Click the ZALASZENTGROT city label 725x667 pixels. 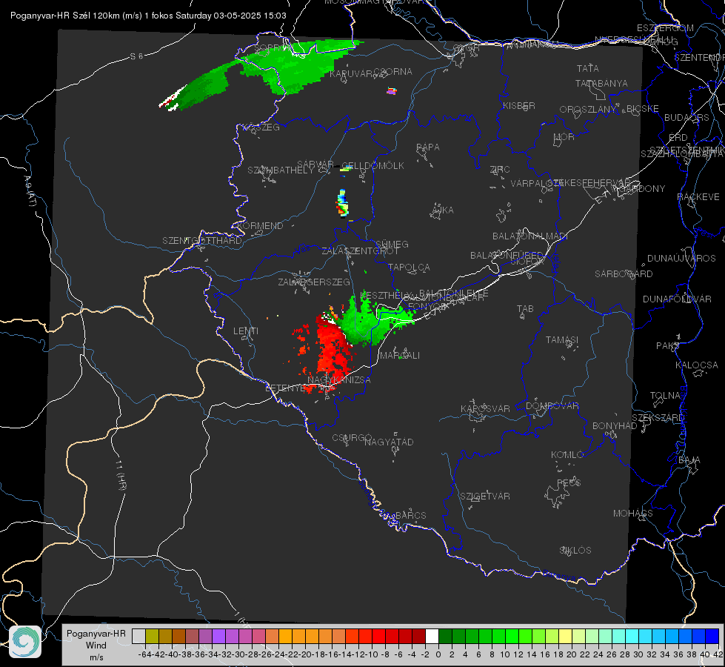tap(360, 251)
